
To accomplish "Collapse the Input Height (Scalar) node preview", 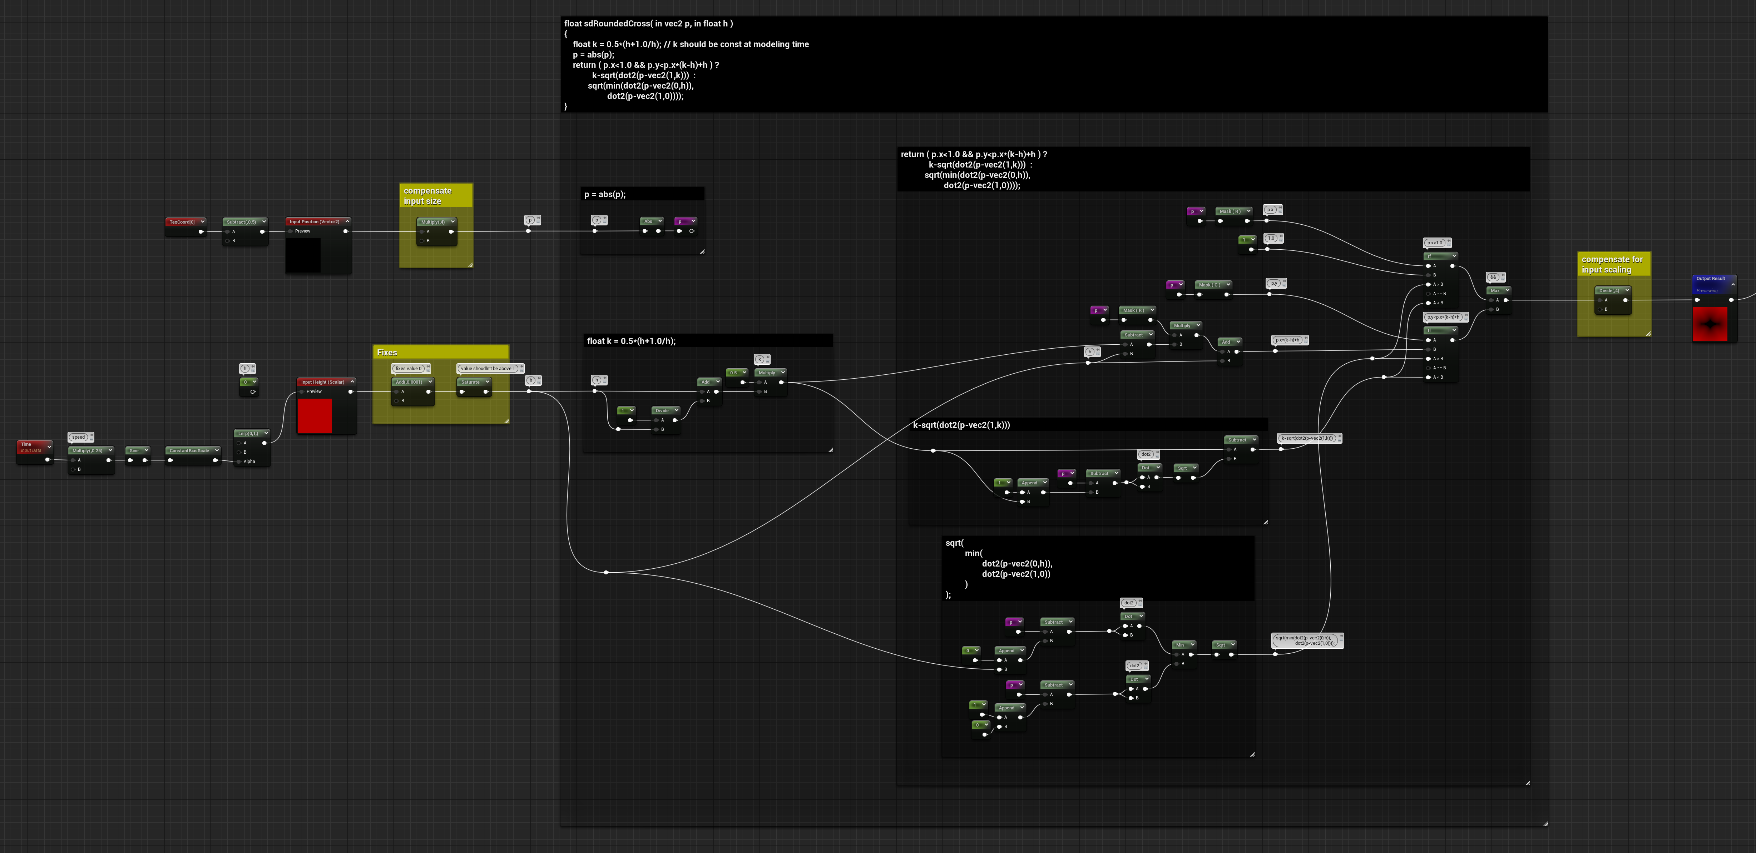I will (x=352, y=381).
